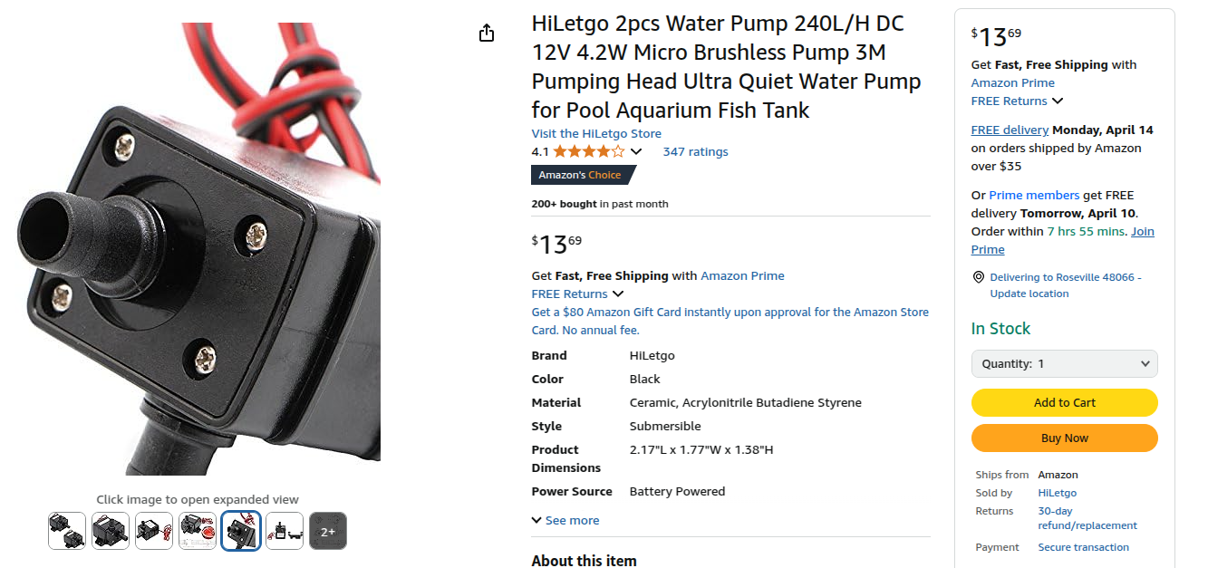Visit the HiLetgo Store
Image resolution: width=1208 pixels, height=568 pixels.
click(x=596, y=133)
